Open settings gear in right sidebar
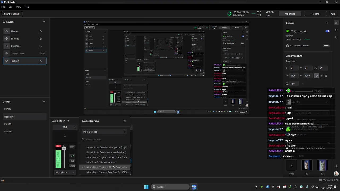 tap(336, 166)
